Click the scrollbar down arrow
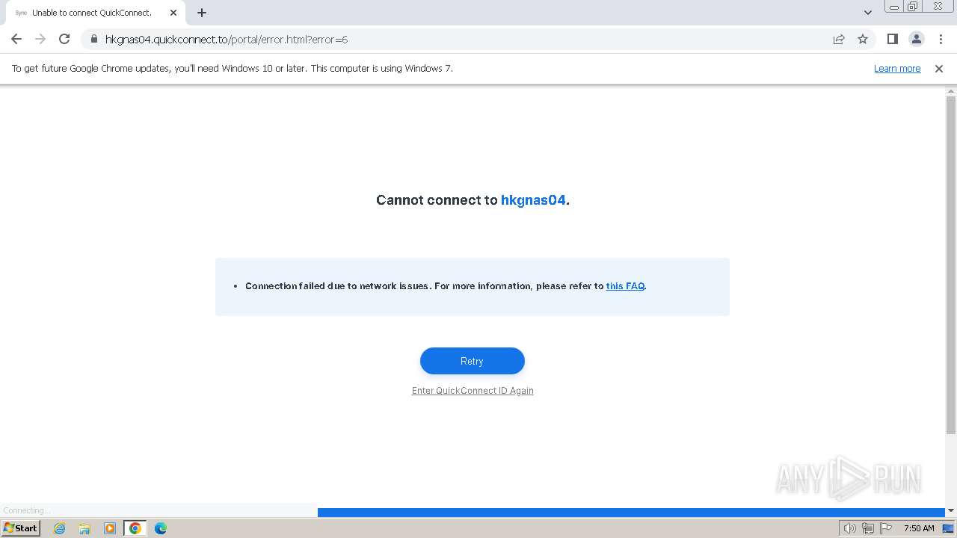This screenshot has width=957, height=538. click(951, 510)
